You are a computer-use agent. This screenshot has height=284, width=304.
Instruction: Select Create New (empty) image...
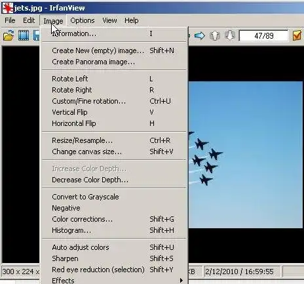click(x=115, y=51)
